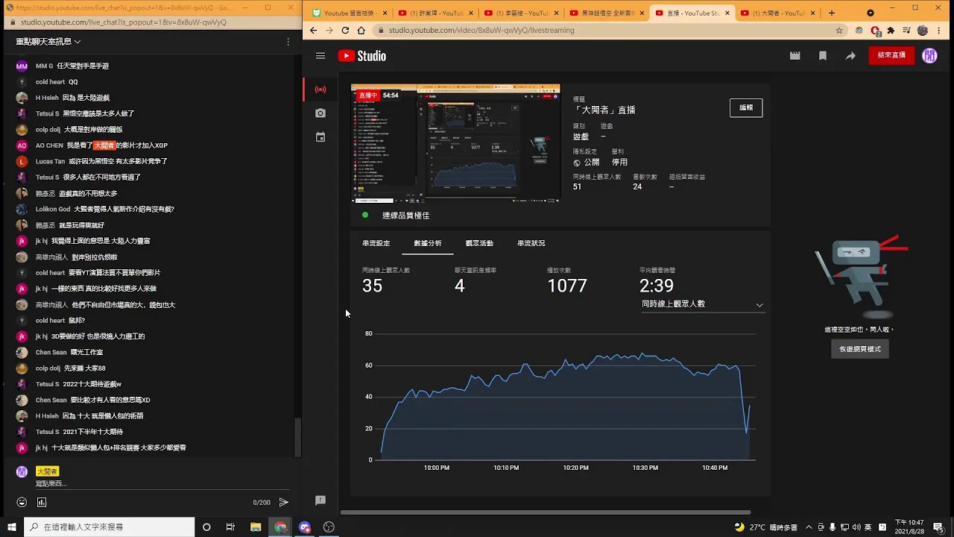This screenshot has height=537, width=954.
Task: Open the Studio hamburger navigation menu
Action: tap(320, 56)
